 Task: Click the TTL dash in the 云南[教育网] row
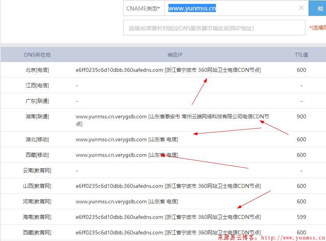click(x=301, y=171)
